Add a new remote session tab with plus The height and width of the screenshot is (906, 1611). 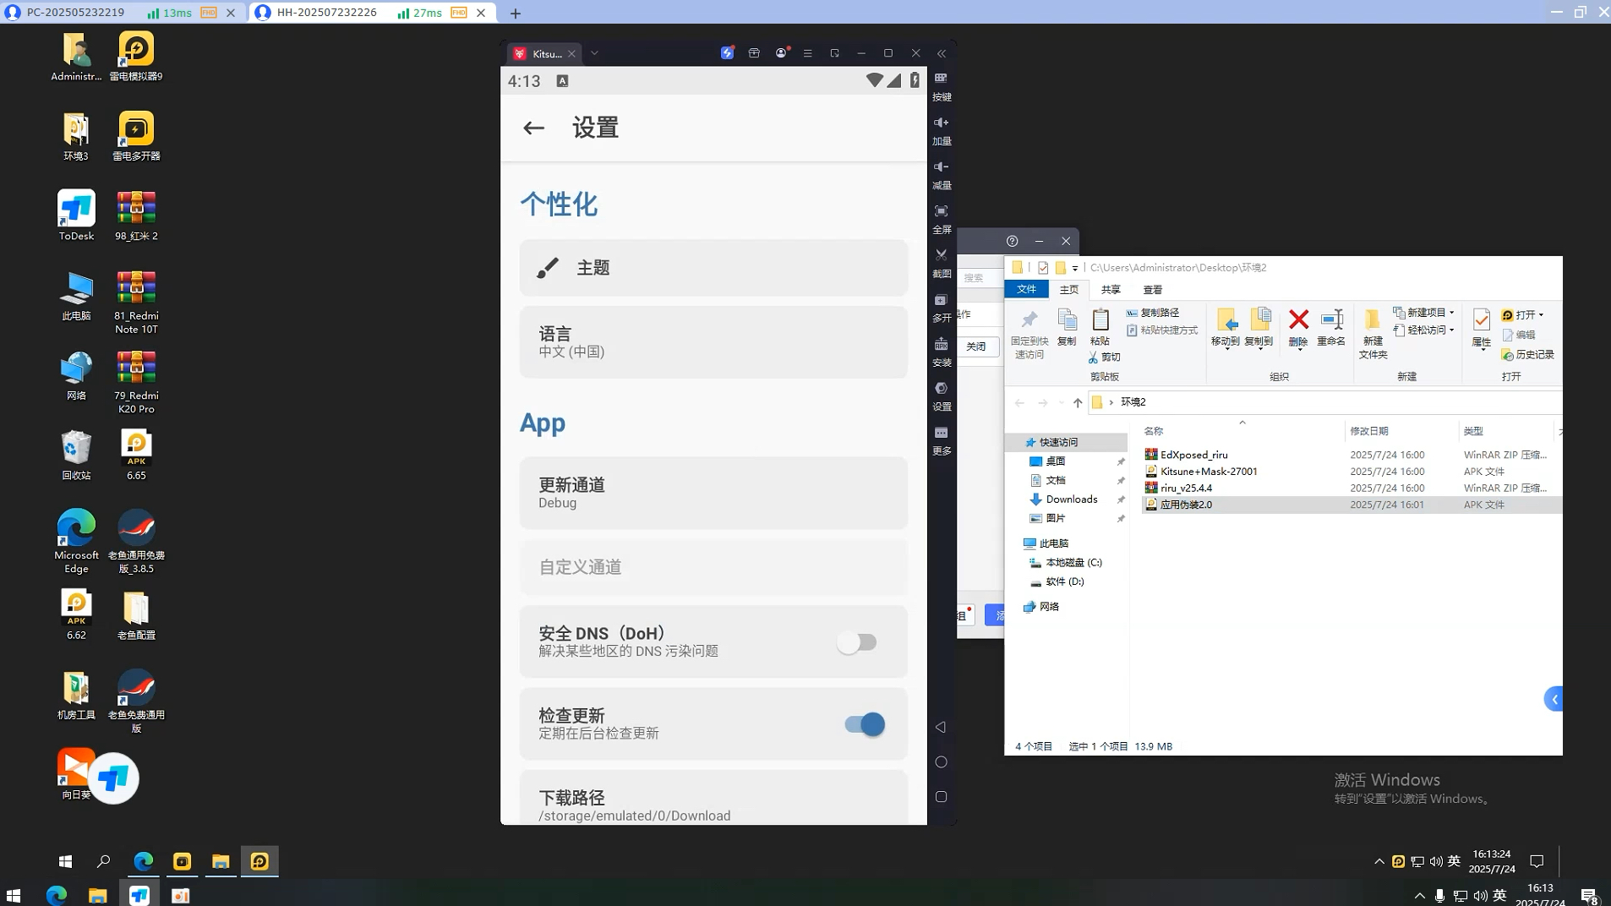pyautogui.click(x=516, y=13)
